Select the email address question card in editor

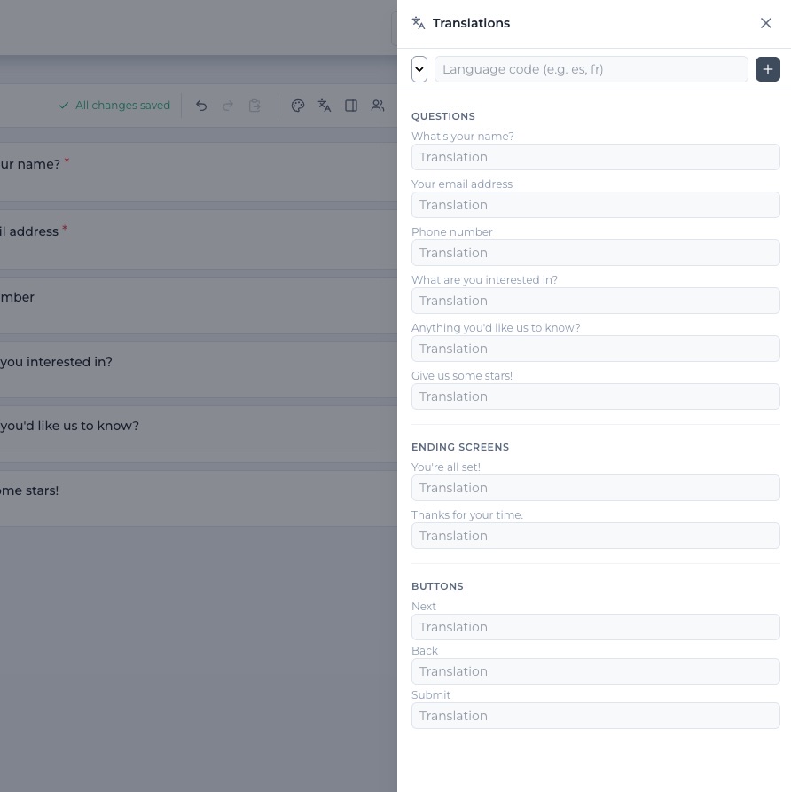pos(199,239)
